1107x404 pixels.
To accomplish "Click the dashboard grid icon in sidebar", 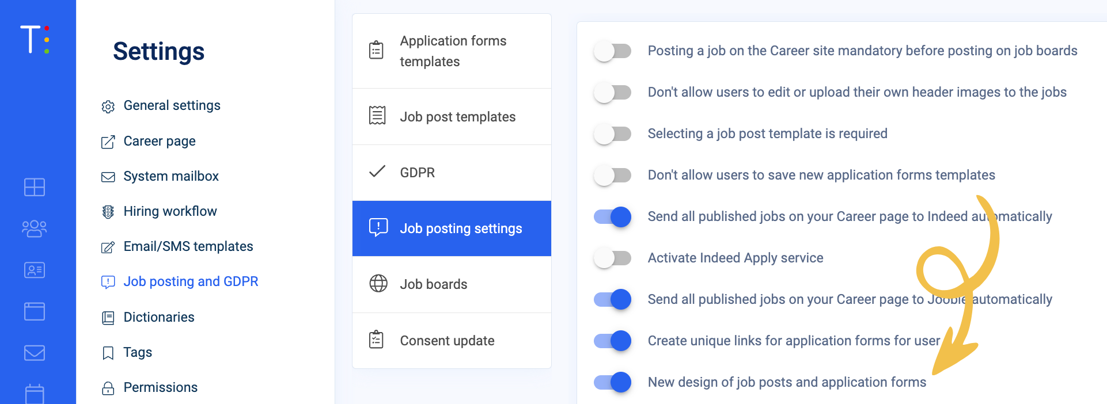I will click(x=35, y=187).
